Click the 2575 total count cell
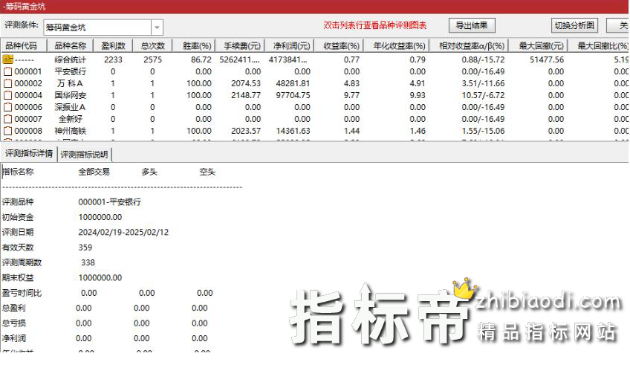This screenshot has height=365, width=630. 153,59
